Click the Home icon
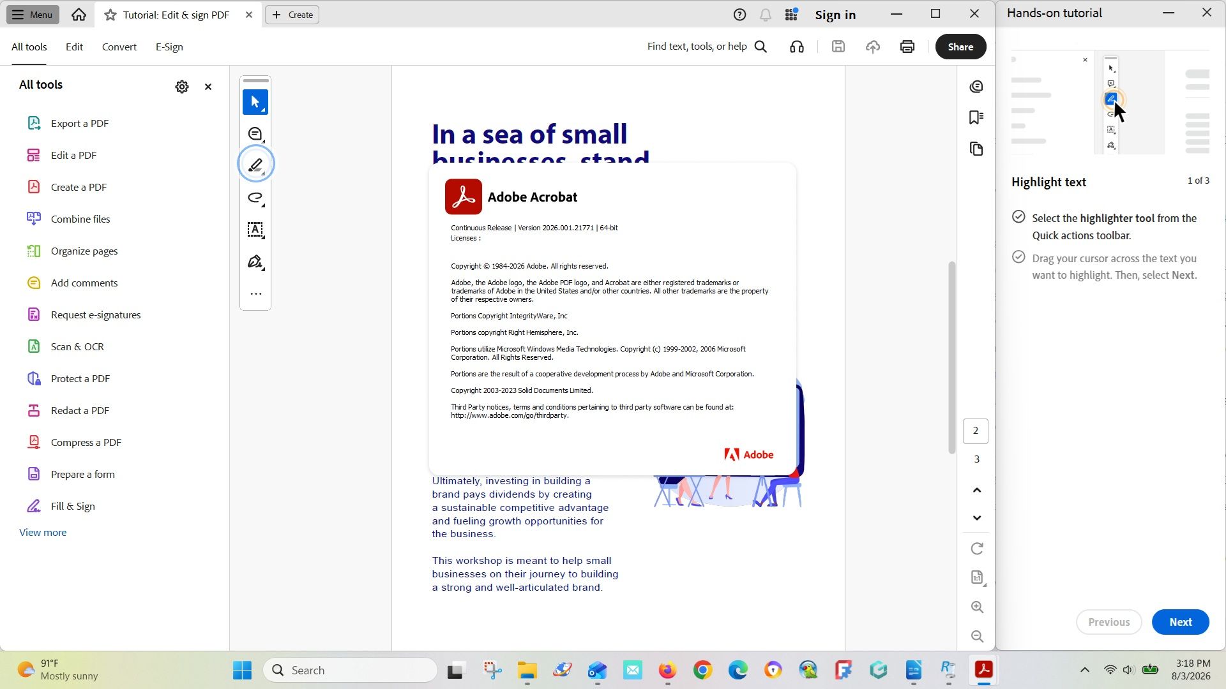1226x689 pixels. [x=79, y=15]
